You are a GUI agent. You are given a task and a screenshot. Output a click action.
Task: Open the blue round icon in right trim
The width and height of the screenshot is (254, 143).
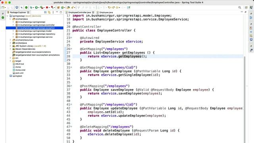(x=251, y=39)
